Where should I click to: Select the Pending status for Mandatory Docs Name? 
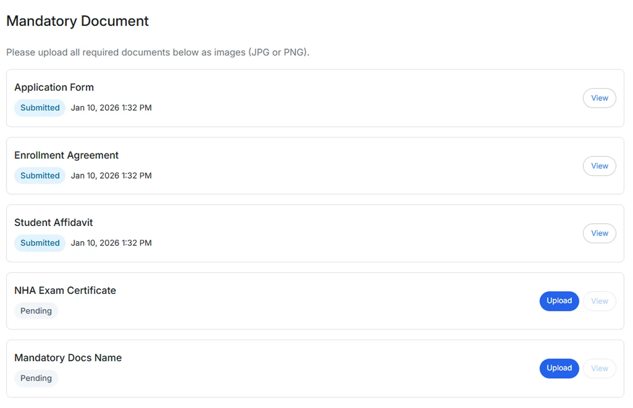[x=36, y=378]
